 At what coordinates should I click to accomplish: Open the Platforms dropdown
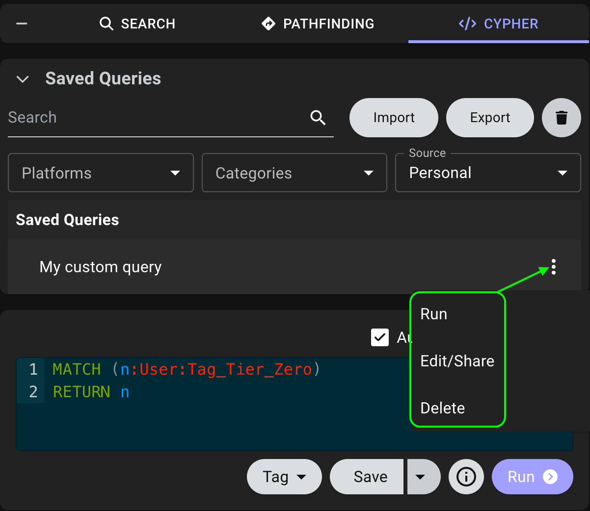[x=101, y=173]
